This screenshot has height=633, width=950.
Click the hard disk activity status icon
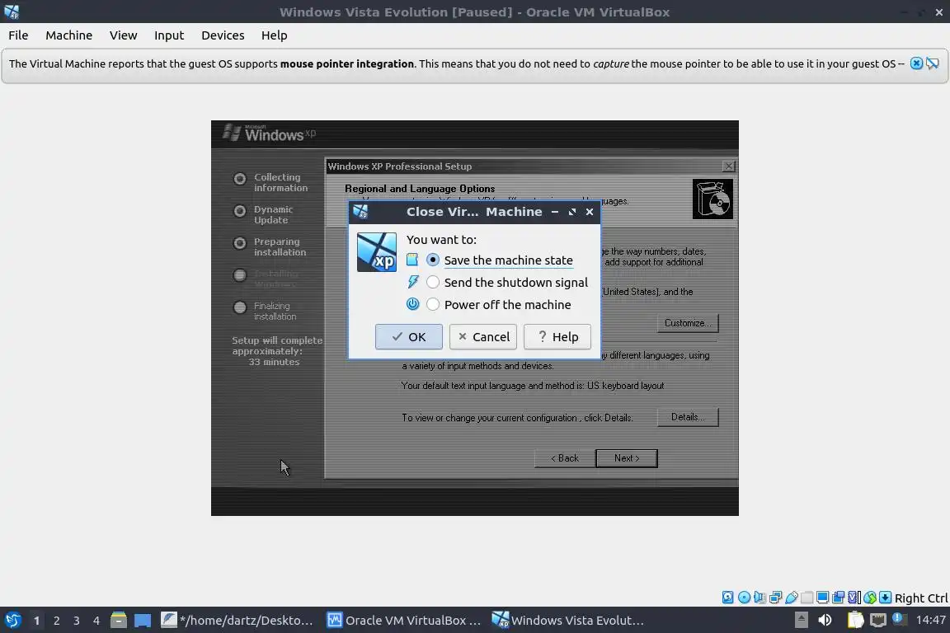[727, 598]
